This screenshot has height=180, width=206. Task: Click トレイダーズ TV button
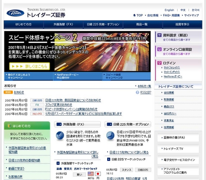(178, 148)
